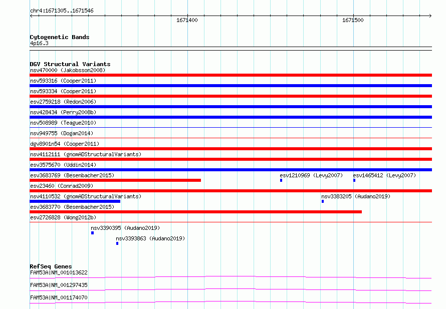Select the small blue marker under nsv3390395

pos(92,233)
